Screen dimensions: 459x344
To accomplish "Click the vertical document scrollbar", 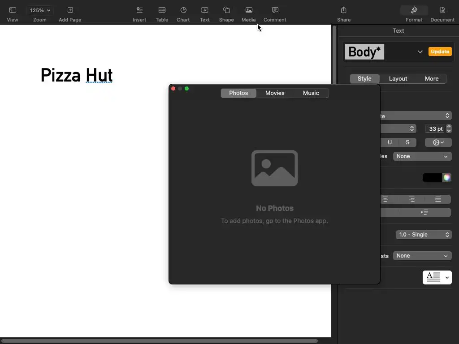I will [x=334, y=54].
